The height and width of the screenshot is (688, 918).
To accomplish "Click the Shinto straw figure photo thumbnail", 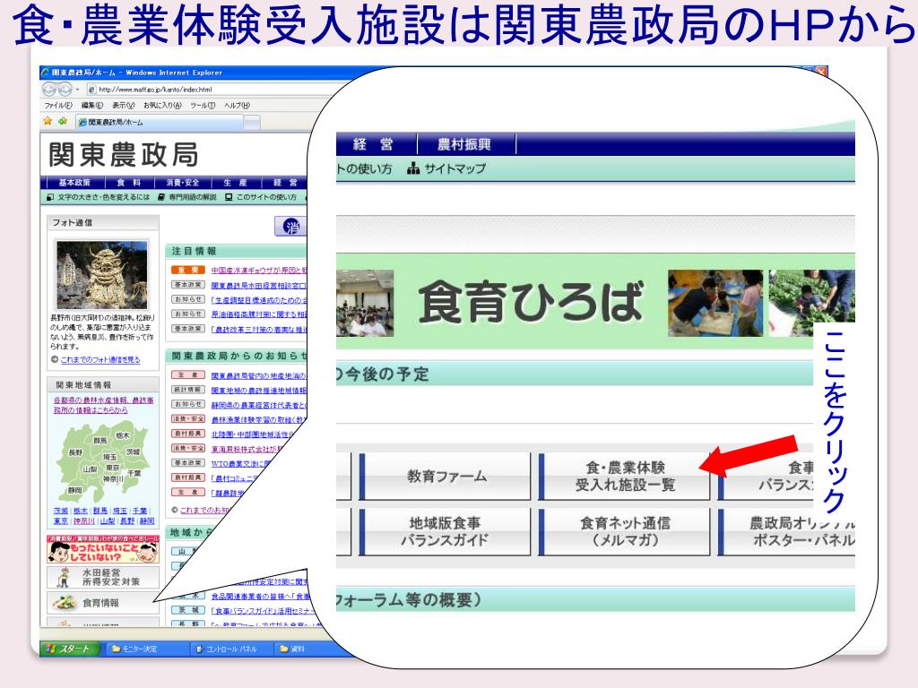I will [102, 274].
